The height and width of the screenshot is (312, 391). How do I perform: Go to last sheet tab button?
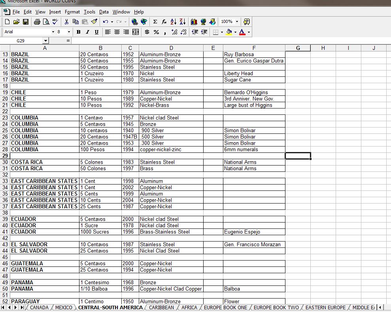[22, 308]
